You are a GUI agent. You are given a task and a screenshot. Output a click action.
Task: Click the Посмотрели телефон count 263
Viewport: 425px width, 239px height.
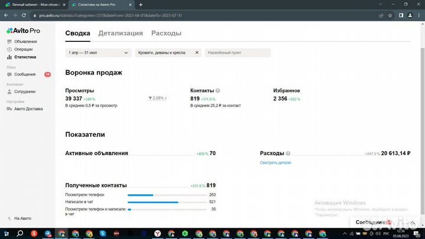[212, 195]
